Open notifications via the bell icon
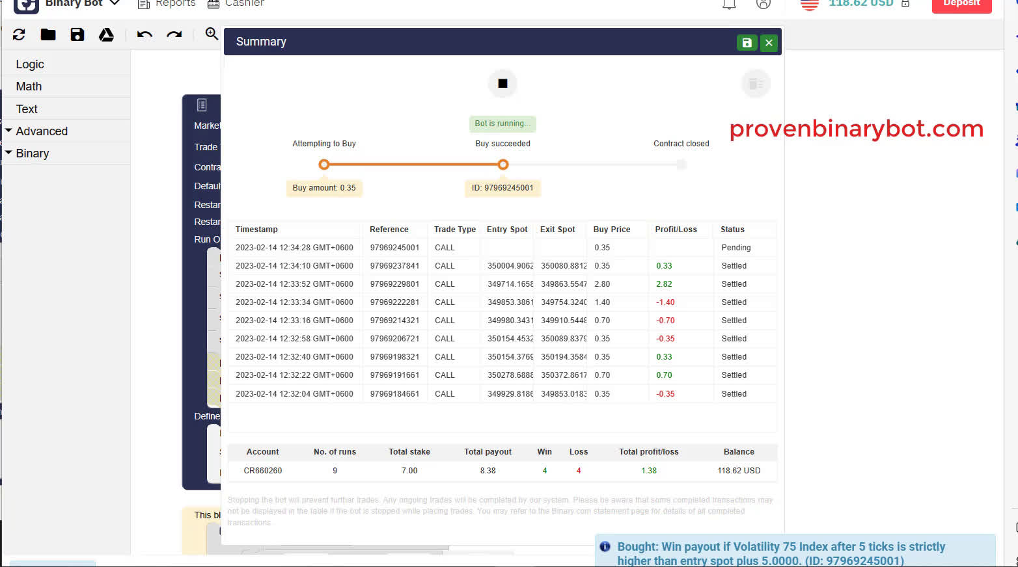 (728, 5)
